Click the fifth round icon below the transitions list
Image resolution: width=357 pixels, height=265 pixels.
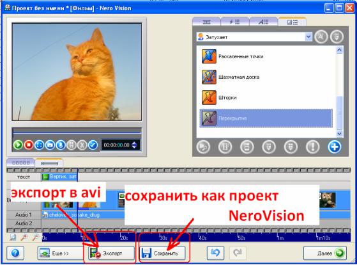pyautogui.click(x=291, y=147)
